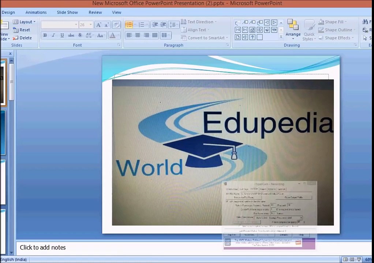The width and height of the screenshot is (374, 263).
Task: Toggle numbered list formatting
Action: point(141,24)
